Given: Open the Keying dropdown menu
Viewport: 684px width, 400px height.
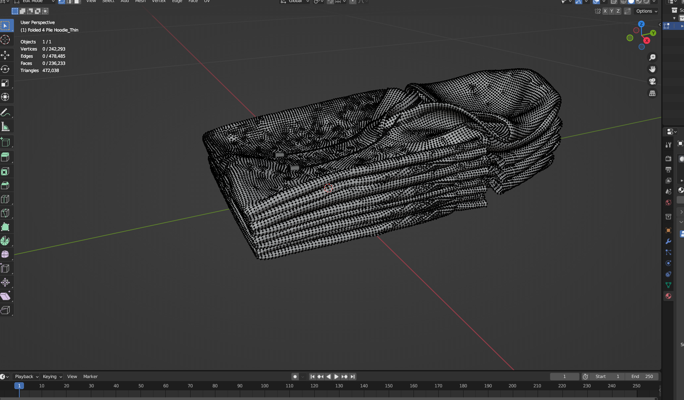Looking at the screenshot, I should pyautogui.click(x=52, y=376).
